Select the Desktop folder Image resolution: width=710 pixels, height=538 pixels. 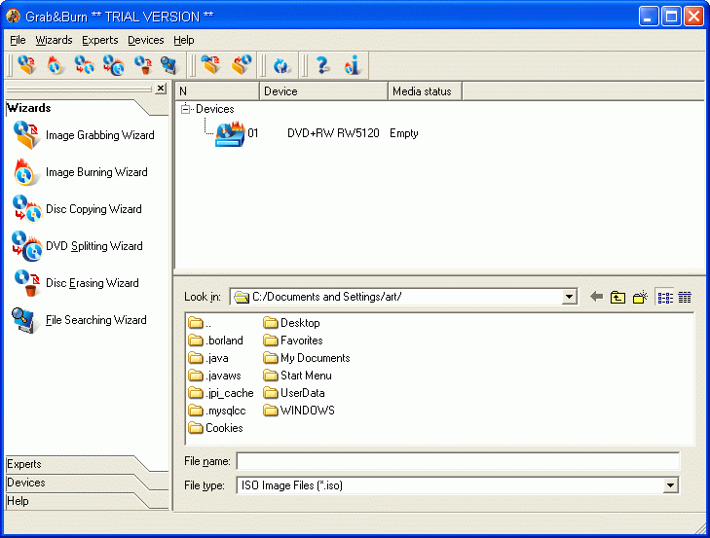point(291,323)
